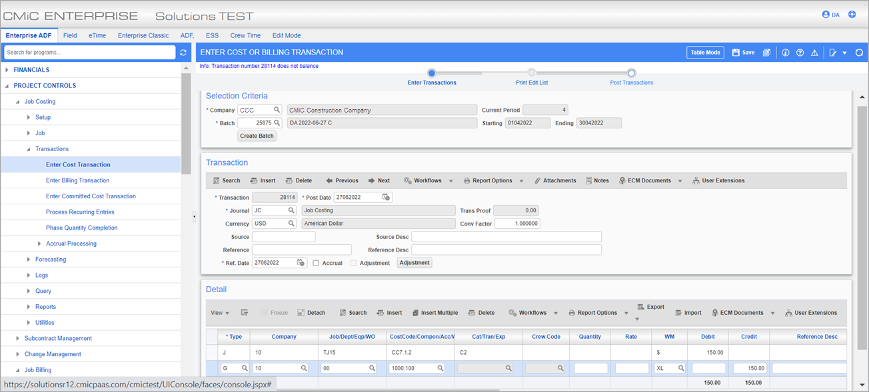Open Process Recurring Entries in tree
This screenshot has height=392, width=869.
point(80,212)
